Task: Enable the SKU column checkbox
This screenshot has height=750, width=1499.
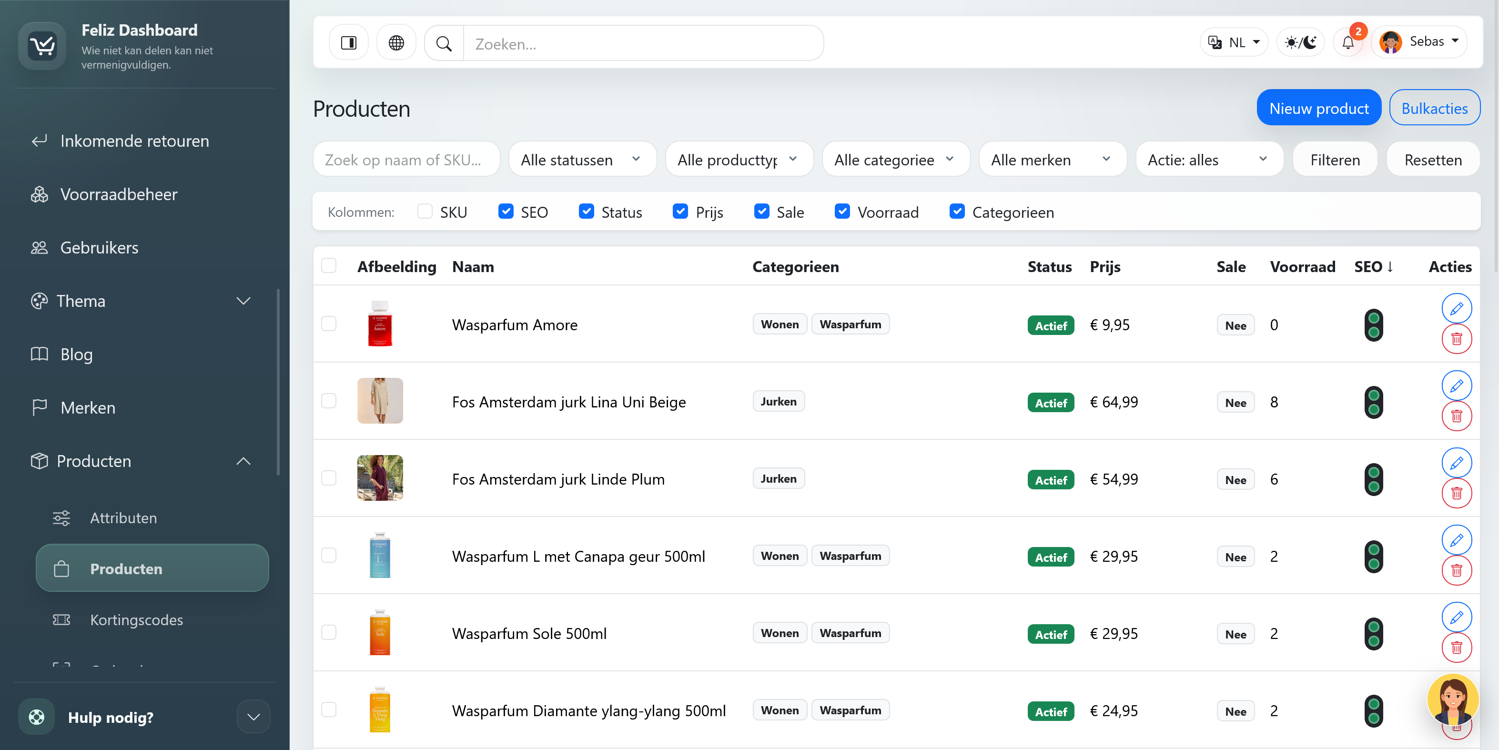Action: (x=425, y=212)
